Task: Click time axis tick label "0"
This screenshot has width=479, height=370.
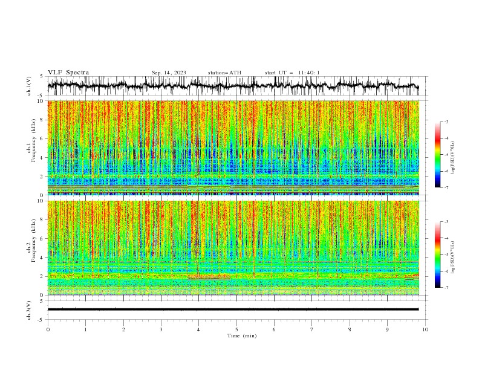Action: (48, 329)
